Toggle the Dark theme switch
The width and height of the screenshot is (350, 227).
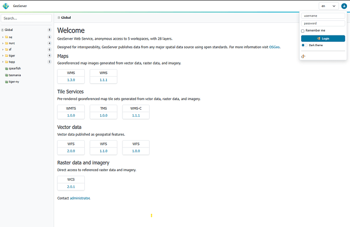[x=304, y=45]
